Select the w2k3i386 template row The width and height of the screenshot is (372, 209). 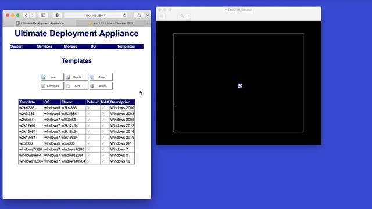[77, 114]
